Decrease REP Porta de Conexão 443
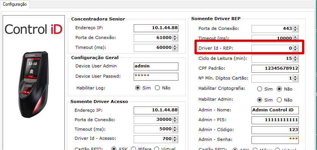 [295, 30]
